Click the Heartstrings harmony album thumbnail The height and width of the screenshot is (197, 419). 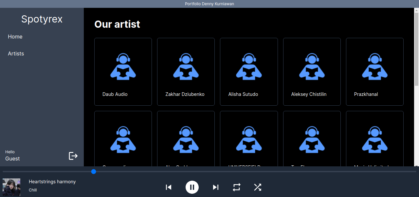[x=11, y=187]
